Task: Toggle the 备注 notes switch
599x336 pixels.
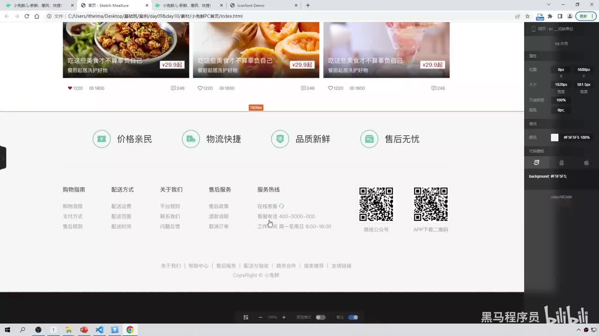Action: 353,317
